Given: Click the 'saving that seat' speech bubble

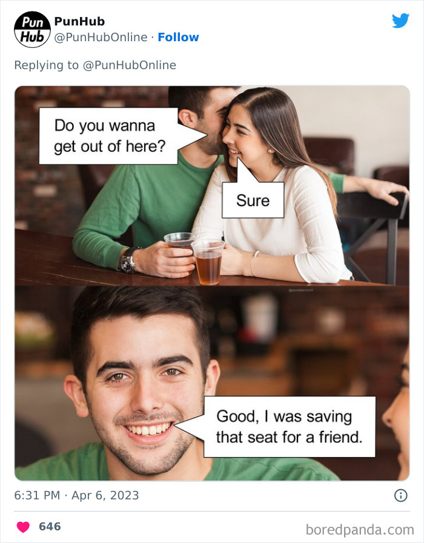Looking at the screenshot, I should click(x=290, y=427).
